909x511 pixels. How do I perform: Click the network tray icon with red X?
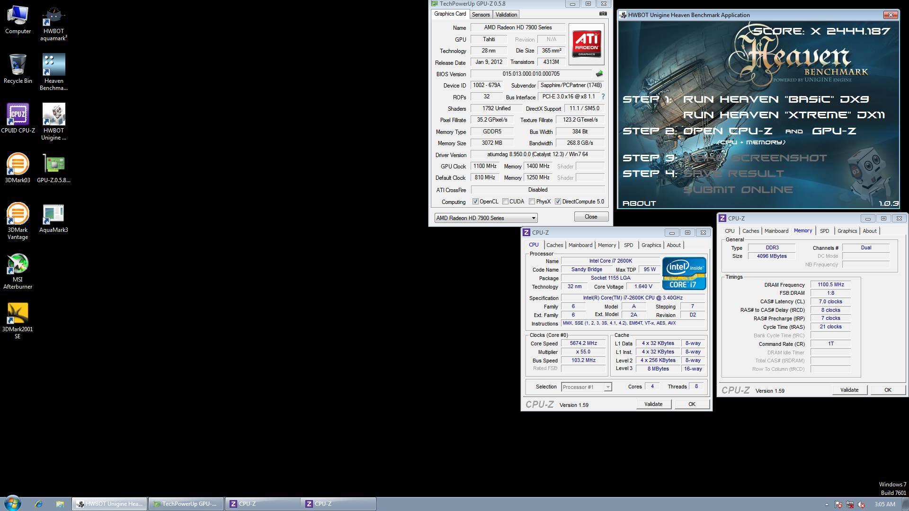[850, 504]
